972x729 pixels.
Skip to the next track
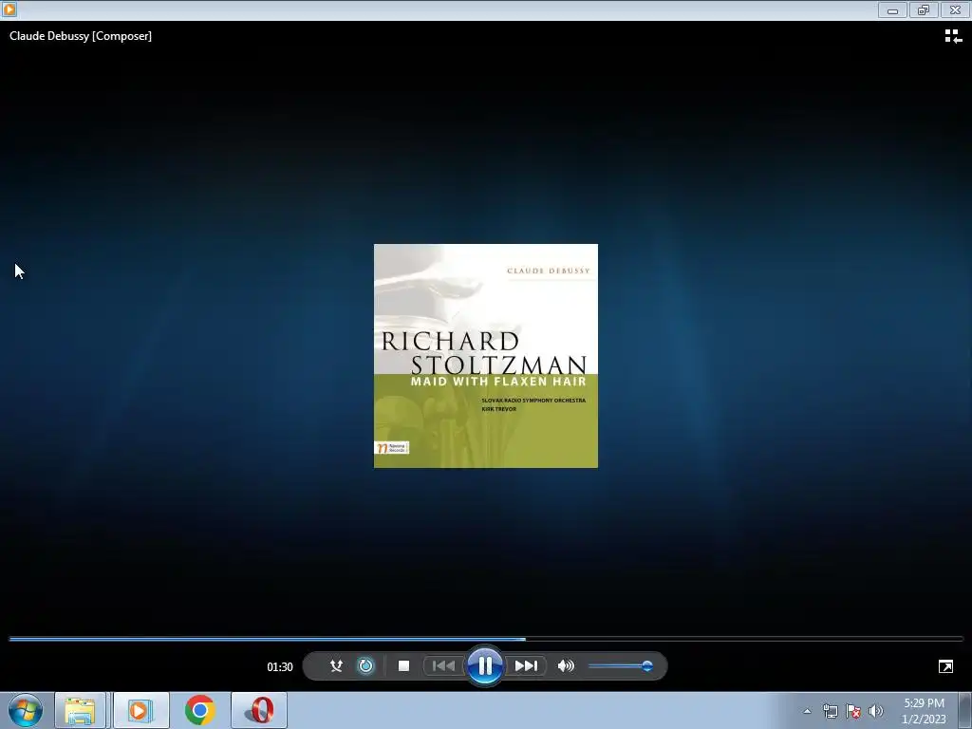coord(526,665)
